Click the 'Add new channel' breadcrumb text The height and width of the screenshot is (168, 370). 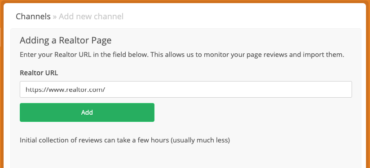pos(91,17)
